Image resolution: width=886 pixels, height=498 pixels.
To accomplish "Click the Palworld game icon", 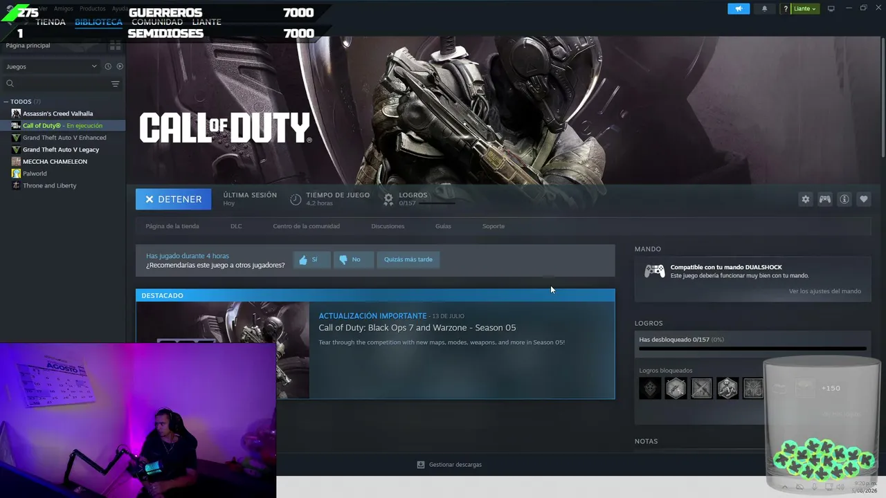I will click(16, 174).
